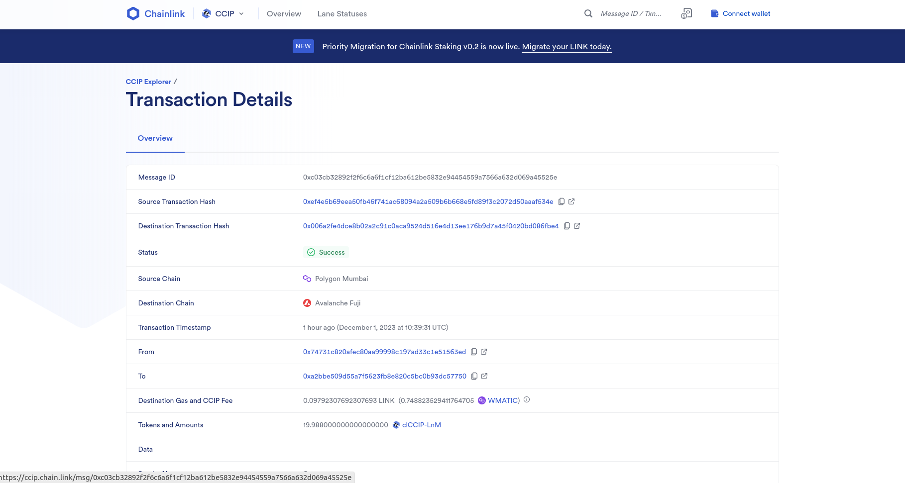Screen dimensions: 905x483
Task: Click the 19.988 token amount value
Action: pos(345,425)
